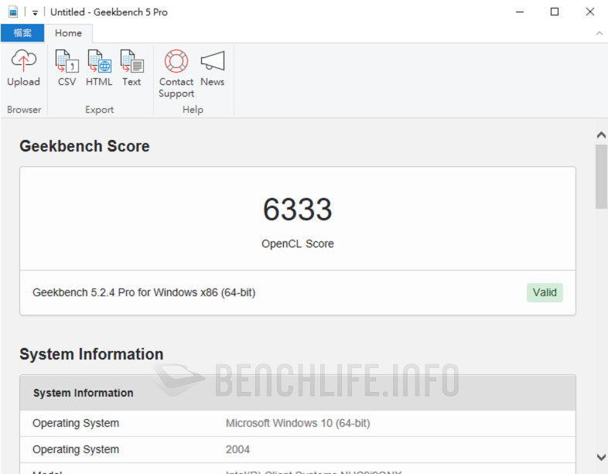Minimize the Geekbench window

520,12
